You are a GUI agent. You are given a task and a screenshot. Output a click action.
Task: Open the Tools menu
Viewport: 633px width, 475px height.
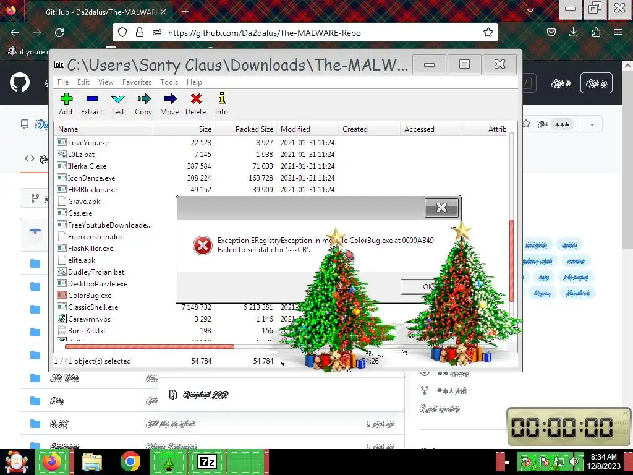click(169, 82)
